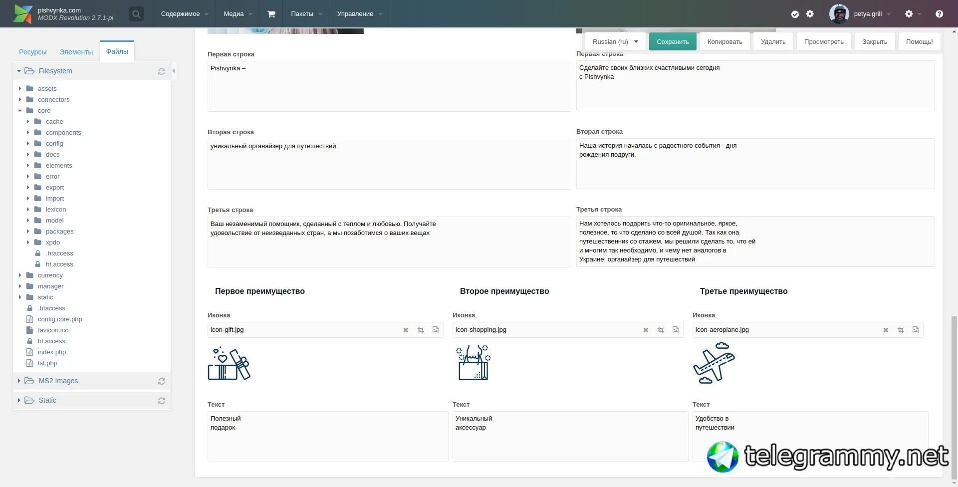
Task: Open the shopping cart menu icon
Action: point(271,14)
